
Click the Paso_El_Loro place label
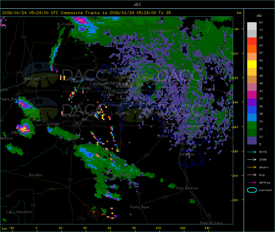(211, 223)
